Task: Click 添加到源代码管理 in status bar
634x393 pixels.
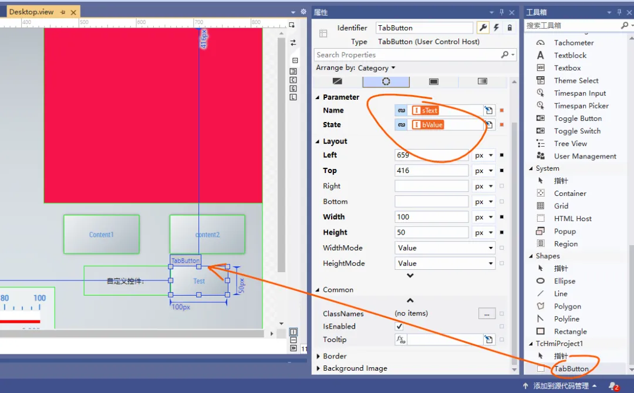Action: click(x=561, y=386)
